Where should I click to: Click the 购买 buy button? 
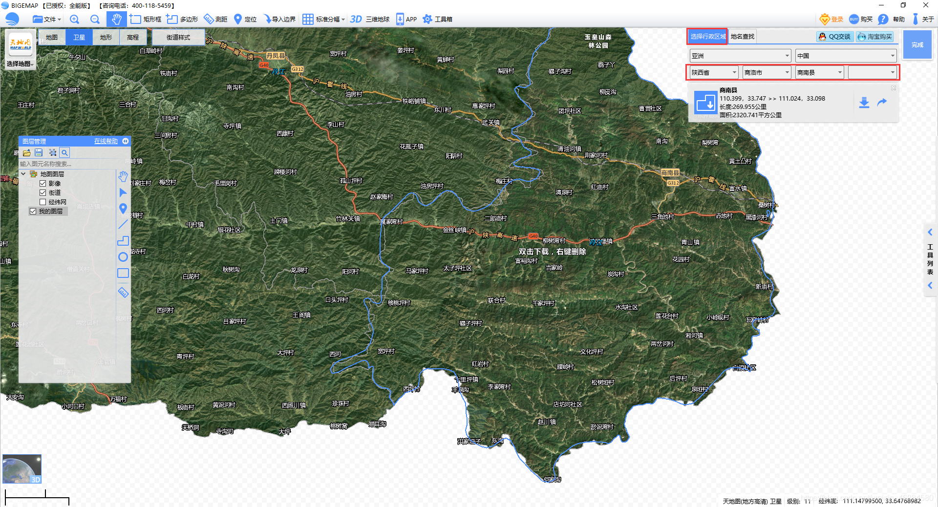pyautogui.click(x=861, y=19)
